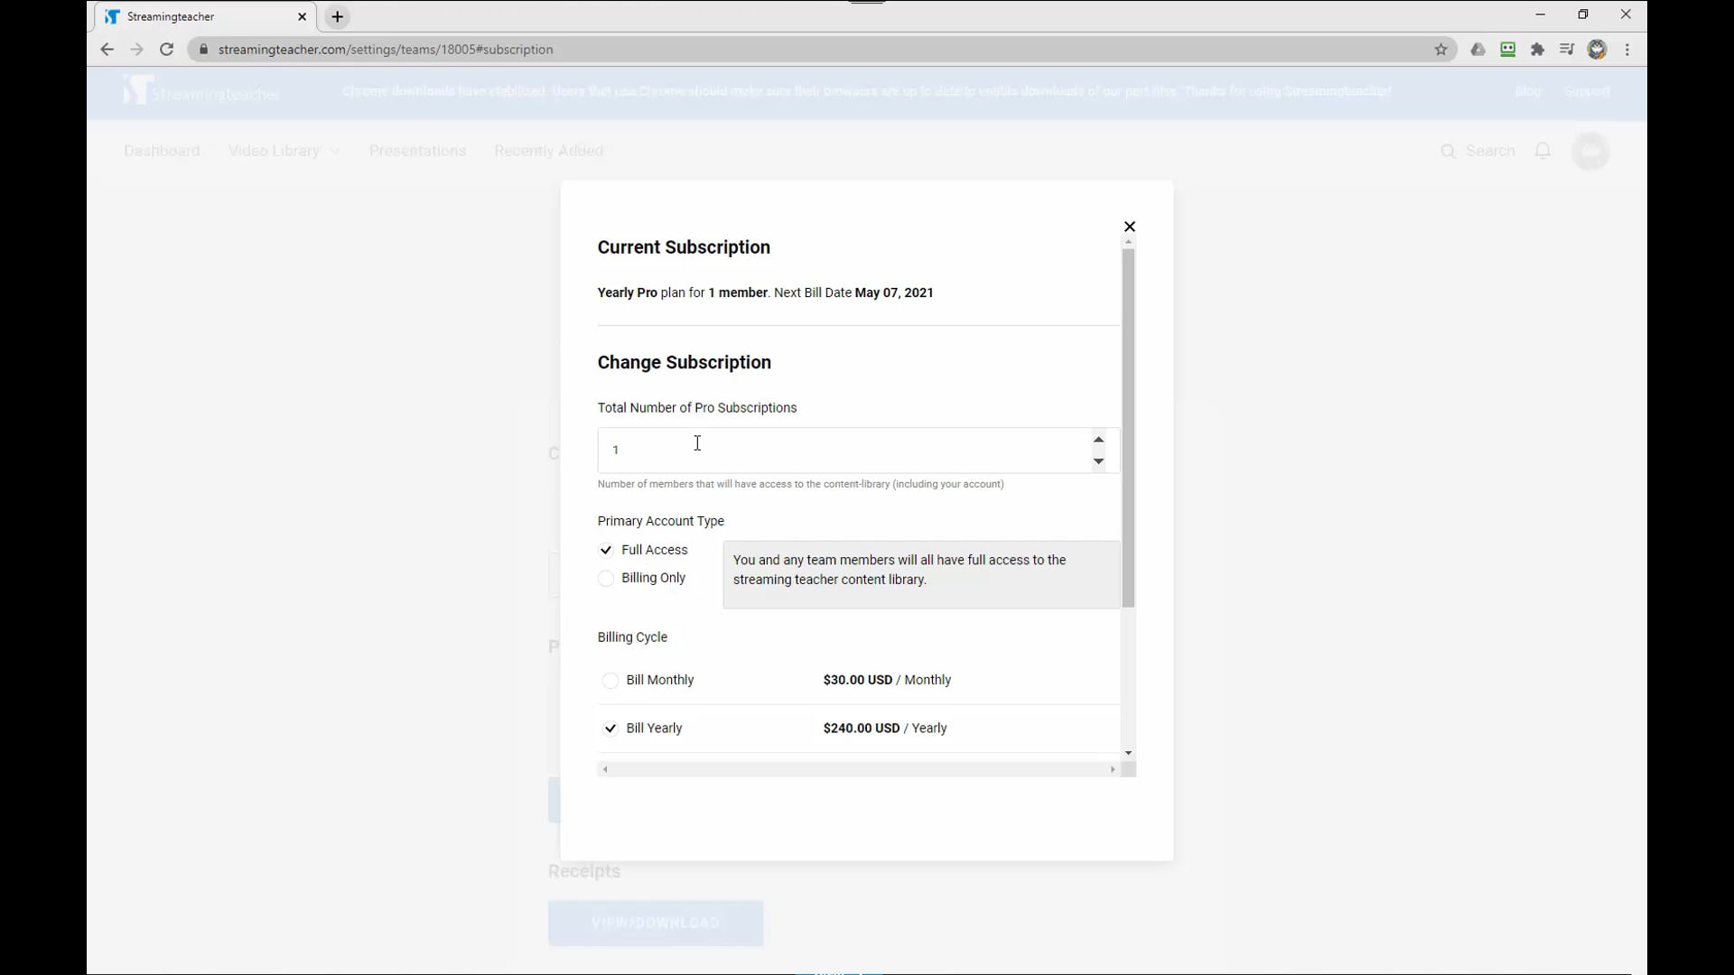Click dialog scrollbar down arrow

click(x=1128, y=753)
